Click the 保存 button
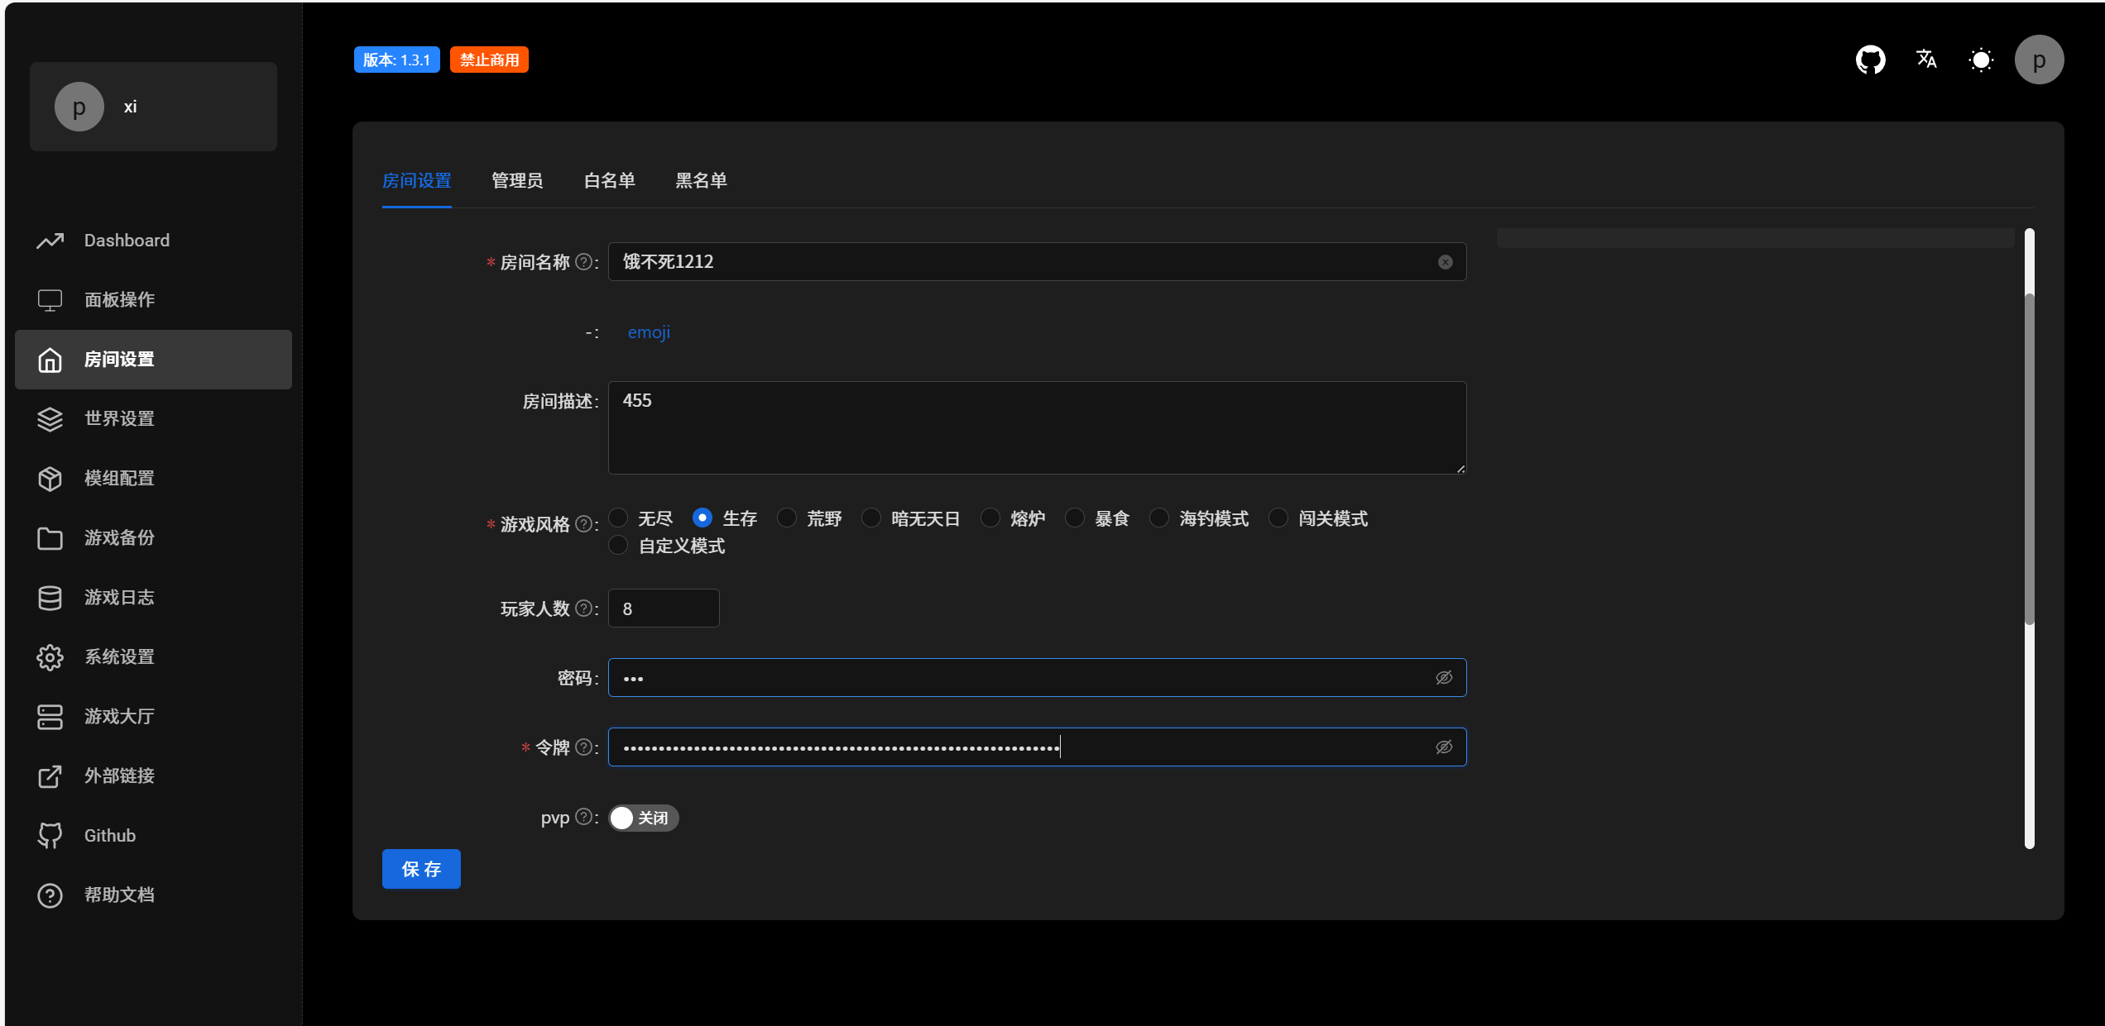Image resolution: width=2105 pixels, height=1026 pixels. click(421, 869)
